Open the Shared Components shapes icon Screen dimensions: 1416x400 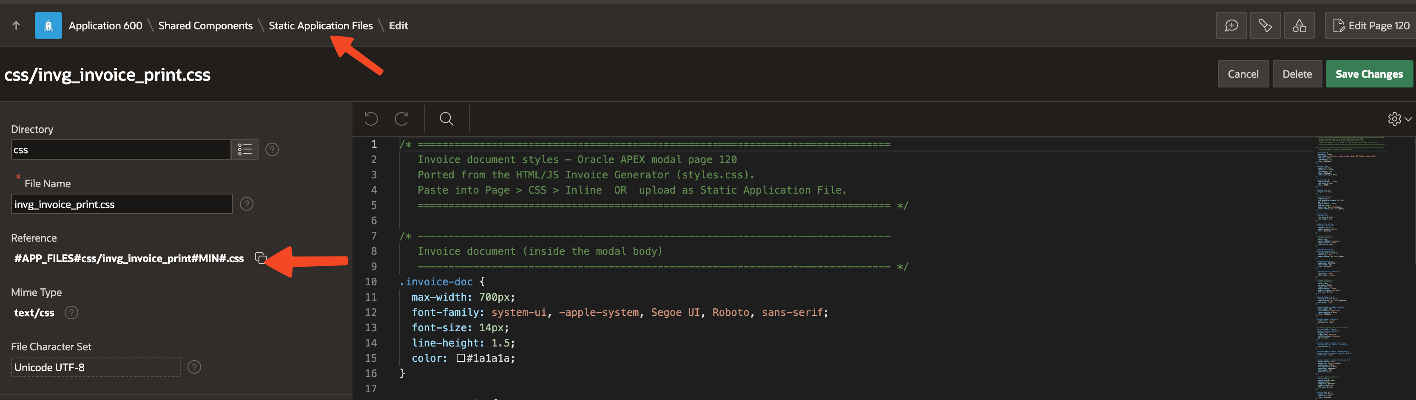(1299, 25)
